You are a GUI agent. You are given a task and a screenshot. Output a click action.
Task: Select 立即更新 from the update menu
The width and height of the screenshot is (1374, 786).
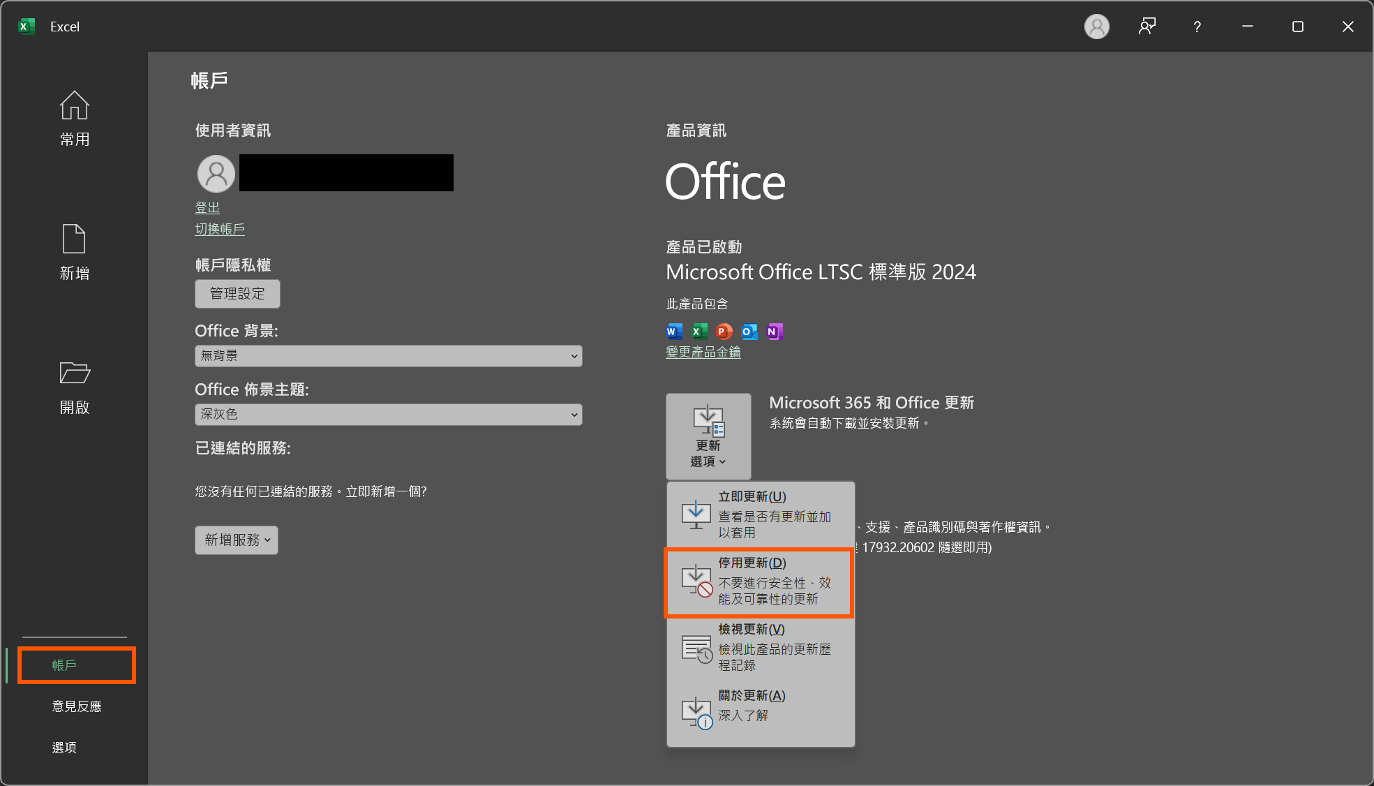[761, 514]
